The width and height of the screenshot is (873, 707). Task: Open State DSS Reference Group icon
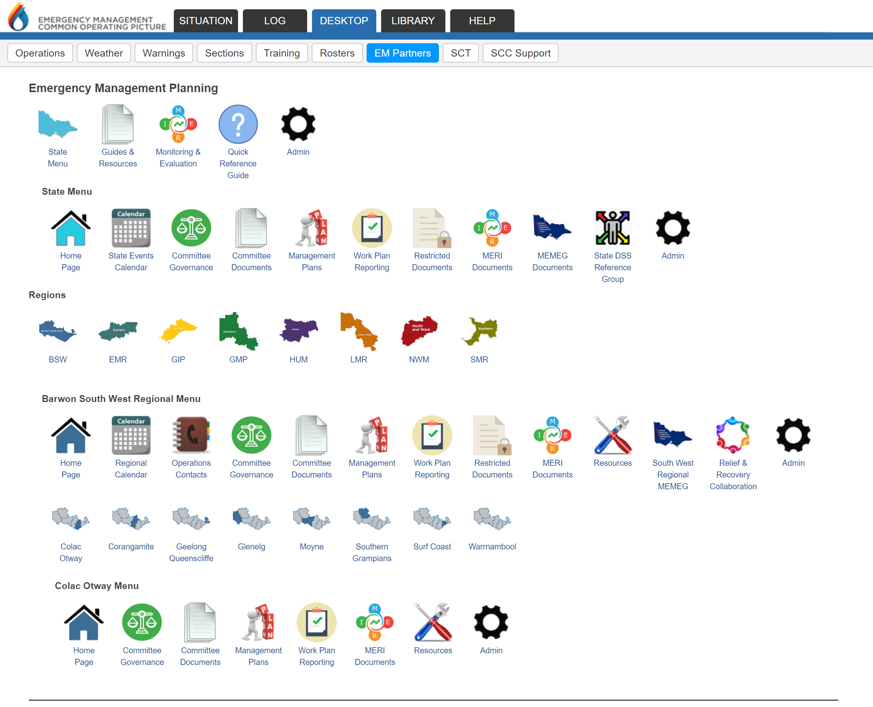pos(612,228)
